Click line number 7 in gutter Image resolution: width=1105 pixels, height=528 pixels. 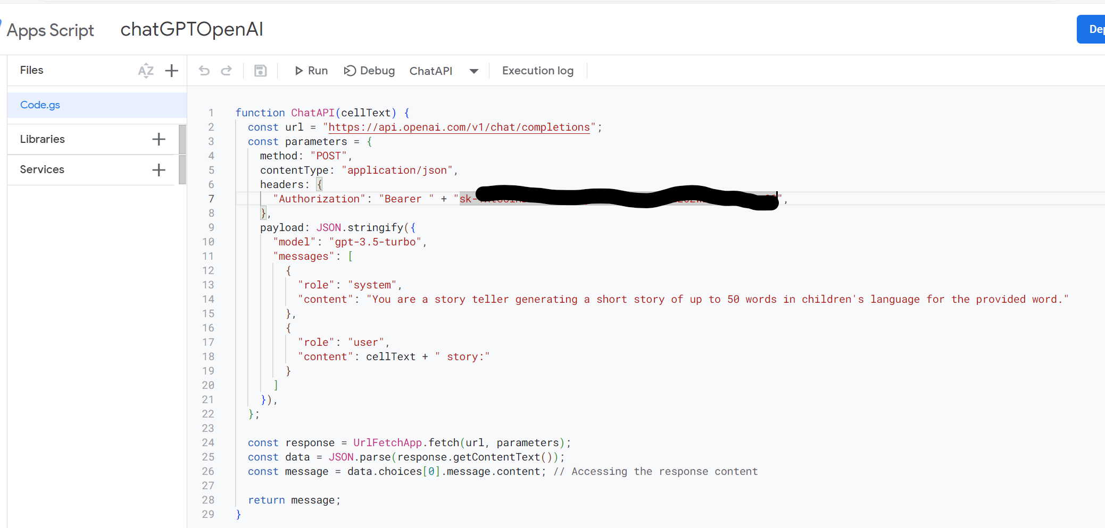tap(211, 199)
